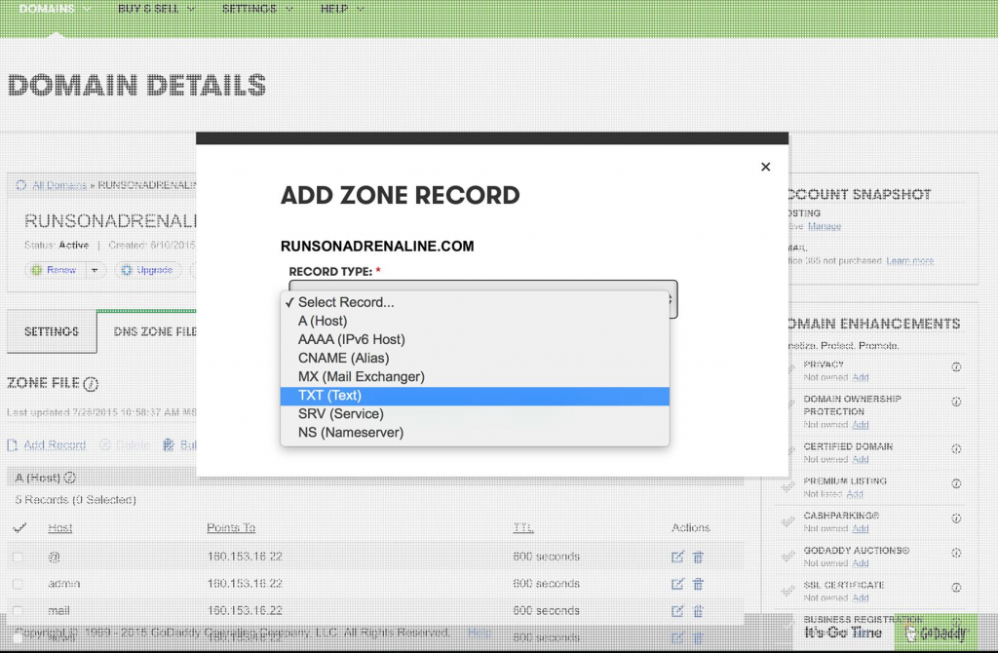Toggle the select-all records checkmark
998x653 pixels.
point(19,527)
